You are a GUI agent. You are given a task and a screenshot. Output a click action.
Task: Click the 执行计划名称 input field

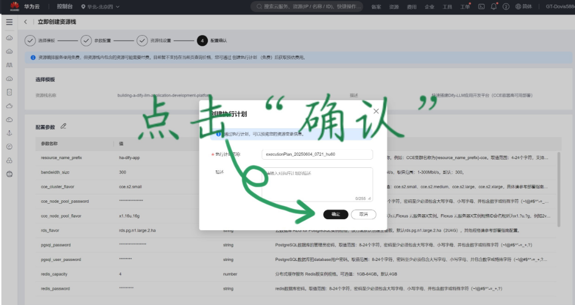[x=317, y=154]
